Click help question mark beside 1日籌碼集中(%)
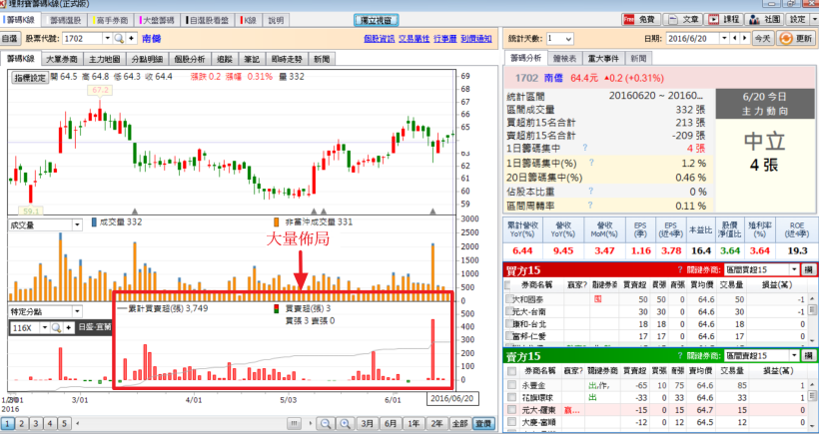This screenshot has height=434, width=819. (x=592, y=163)
